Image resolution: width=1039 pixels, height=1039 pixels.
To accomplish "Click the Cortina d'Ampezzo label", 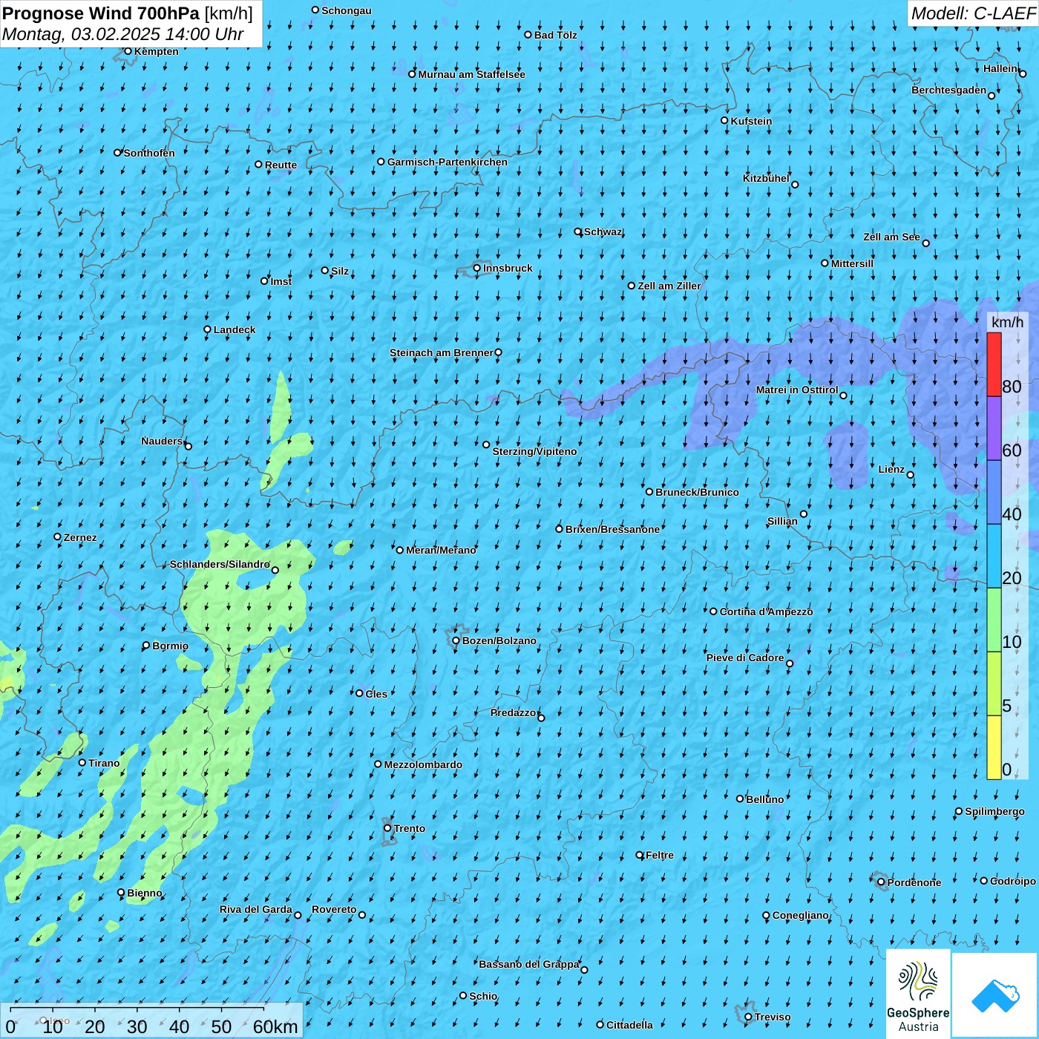I will pyautogui.click(x=766, y=612).
